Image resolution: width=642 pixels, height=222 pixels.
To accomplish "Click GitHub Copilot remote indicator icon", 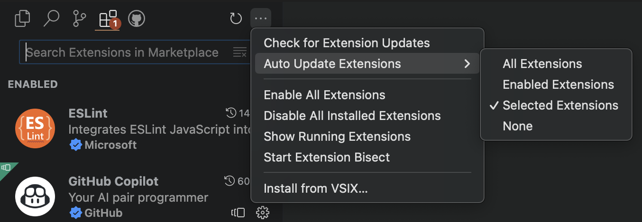I will 238,213.
